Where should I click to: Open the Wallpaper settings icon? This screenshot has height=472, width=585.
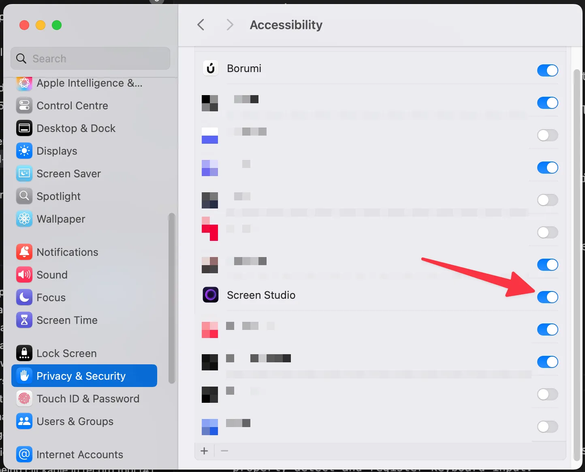(x=24, y=219)
